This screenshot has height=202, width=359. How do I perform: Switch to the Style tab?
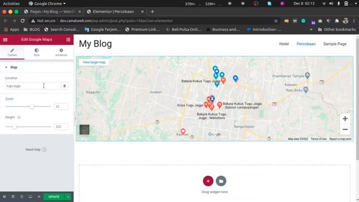[36, 52]
